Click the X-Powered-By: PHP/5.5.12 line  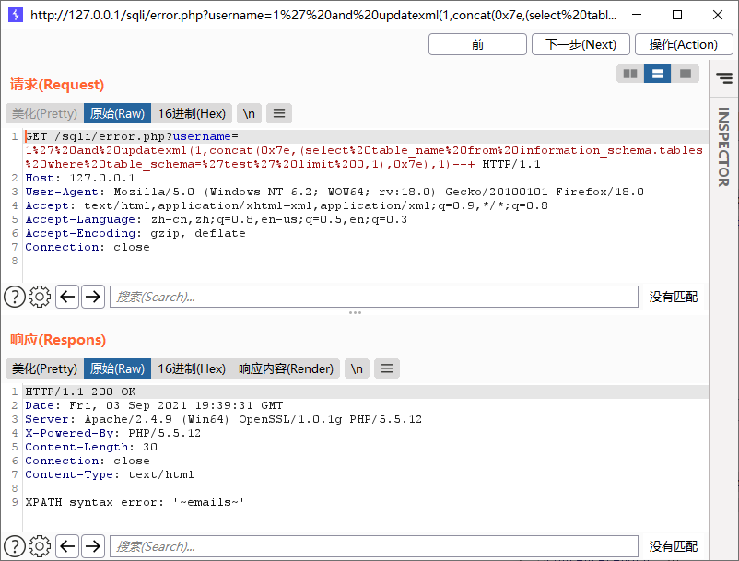tap(113, 433)
